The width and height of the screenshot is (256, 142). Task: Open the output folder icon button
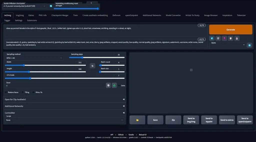pyautogui.click(x=137, y=120)
